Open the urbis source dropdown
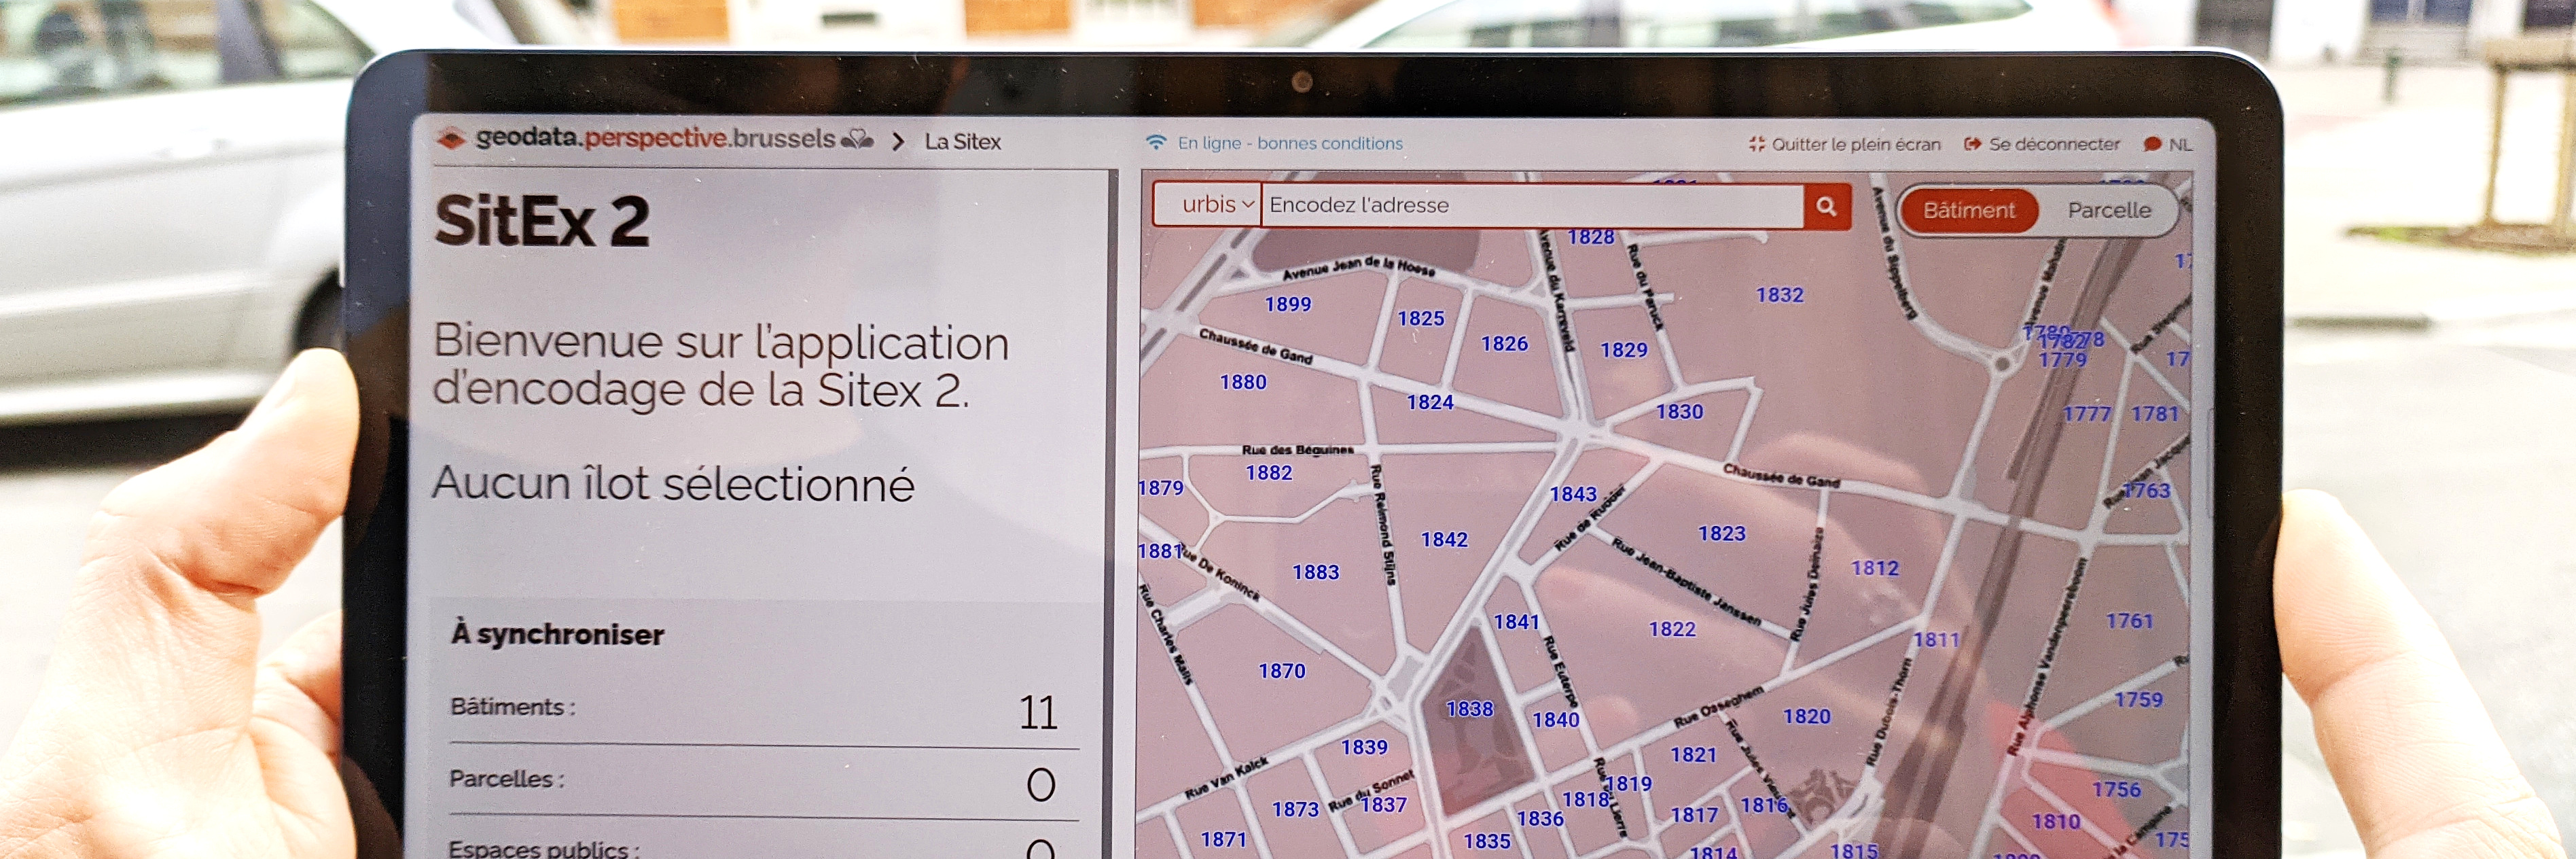2576x859 pixels. pyautogui.click(x=1209, y=205)
